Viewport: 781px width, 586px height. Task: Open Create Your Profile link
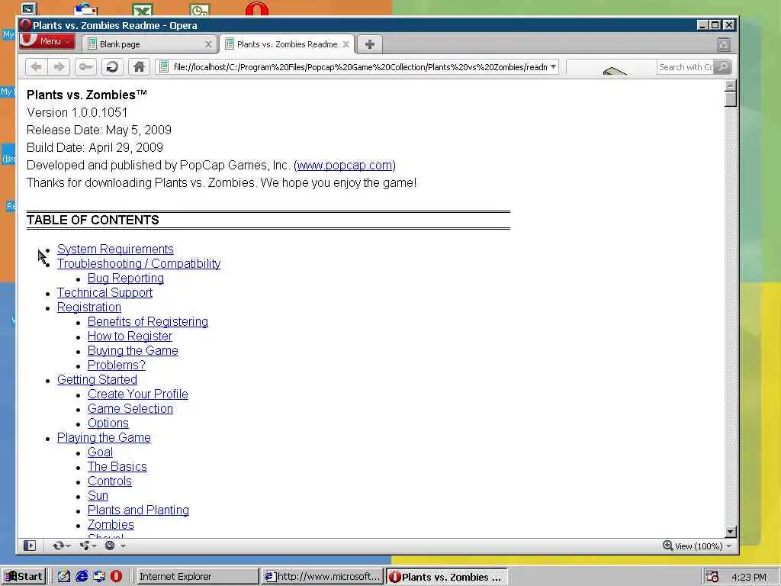pyautogui.click(x=138, y=394)
